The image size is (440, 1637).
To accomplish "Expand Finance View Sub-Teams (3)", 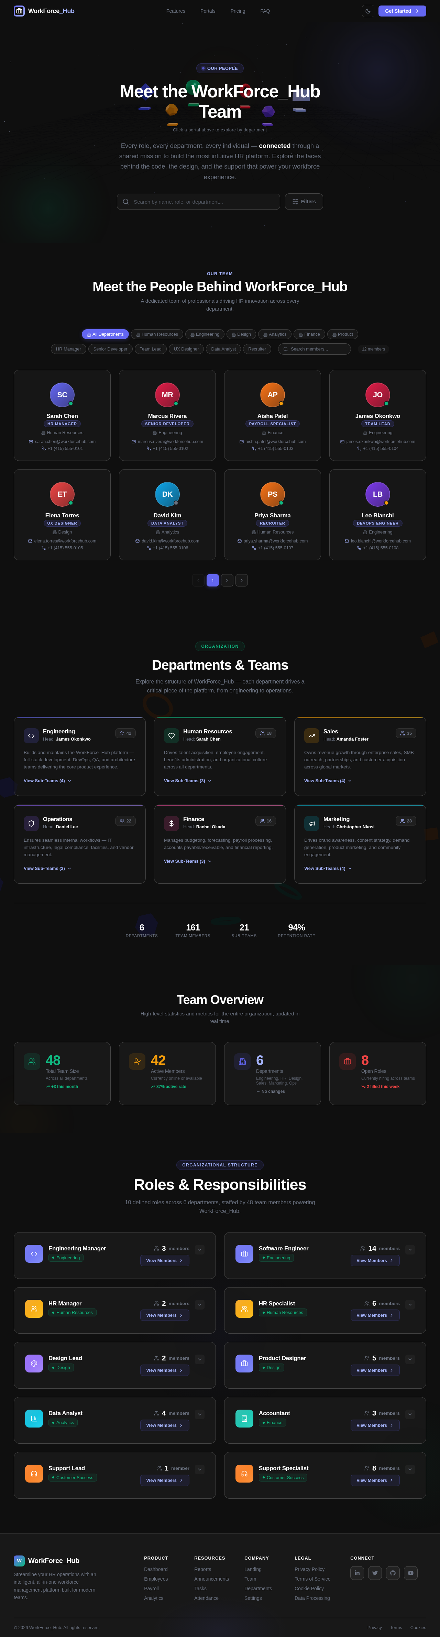I will pos(188,861).
